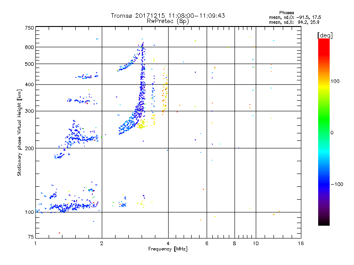
Task: Click the Frequency [MHz] axis title
Action: (x=168, y=249)
